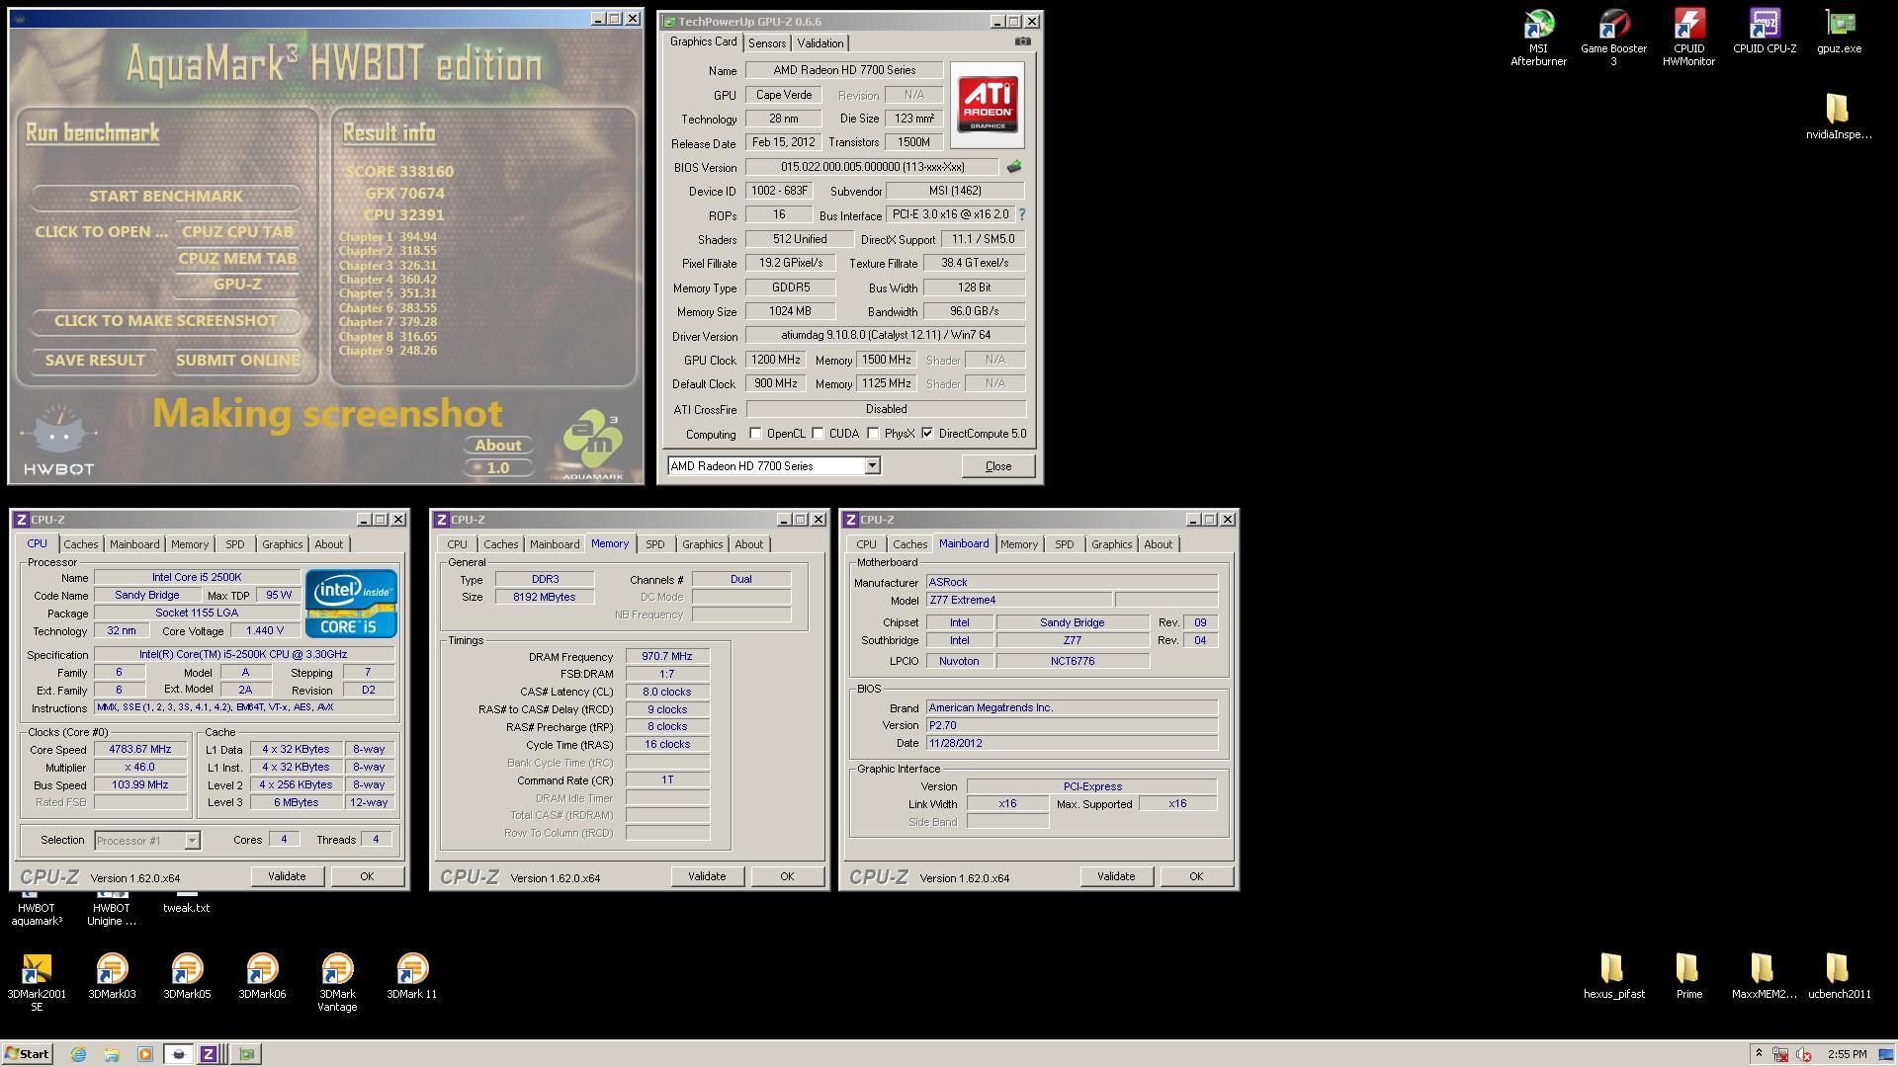Click Internet Explorer icon in taskbar
1898x1067 pixels.
pyautogui.click(x=78, y=1054)
